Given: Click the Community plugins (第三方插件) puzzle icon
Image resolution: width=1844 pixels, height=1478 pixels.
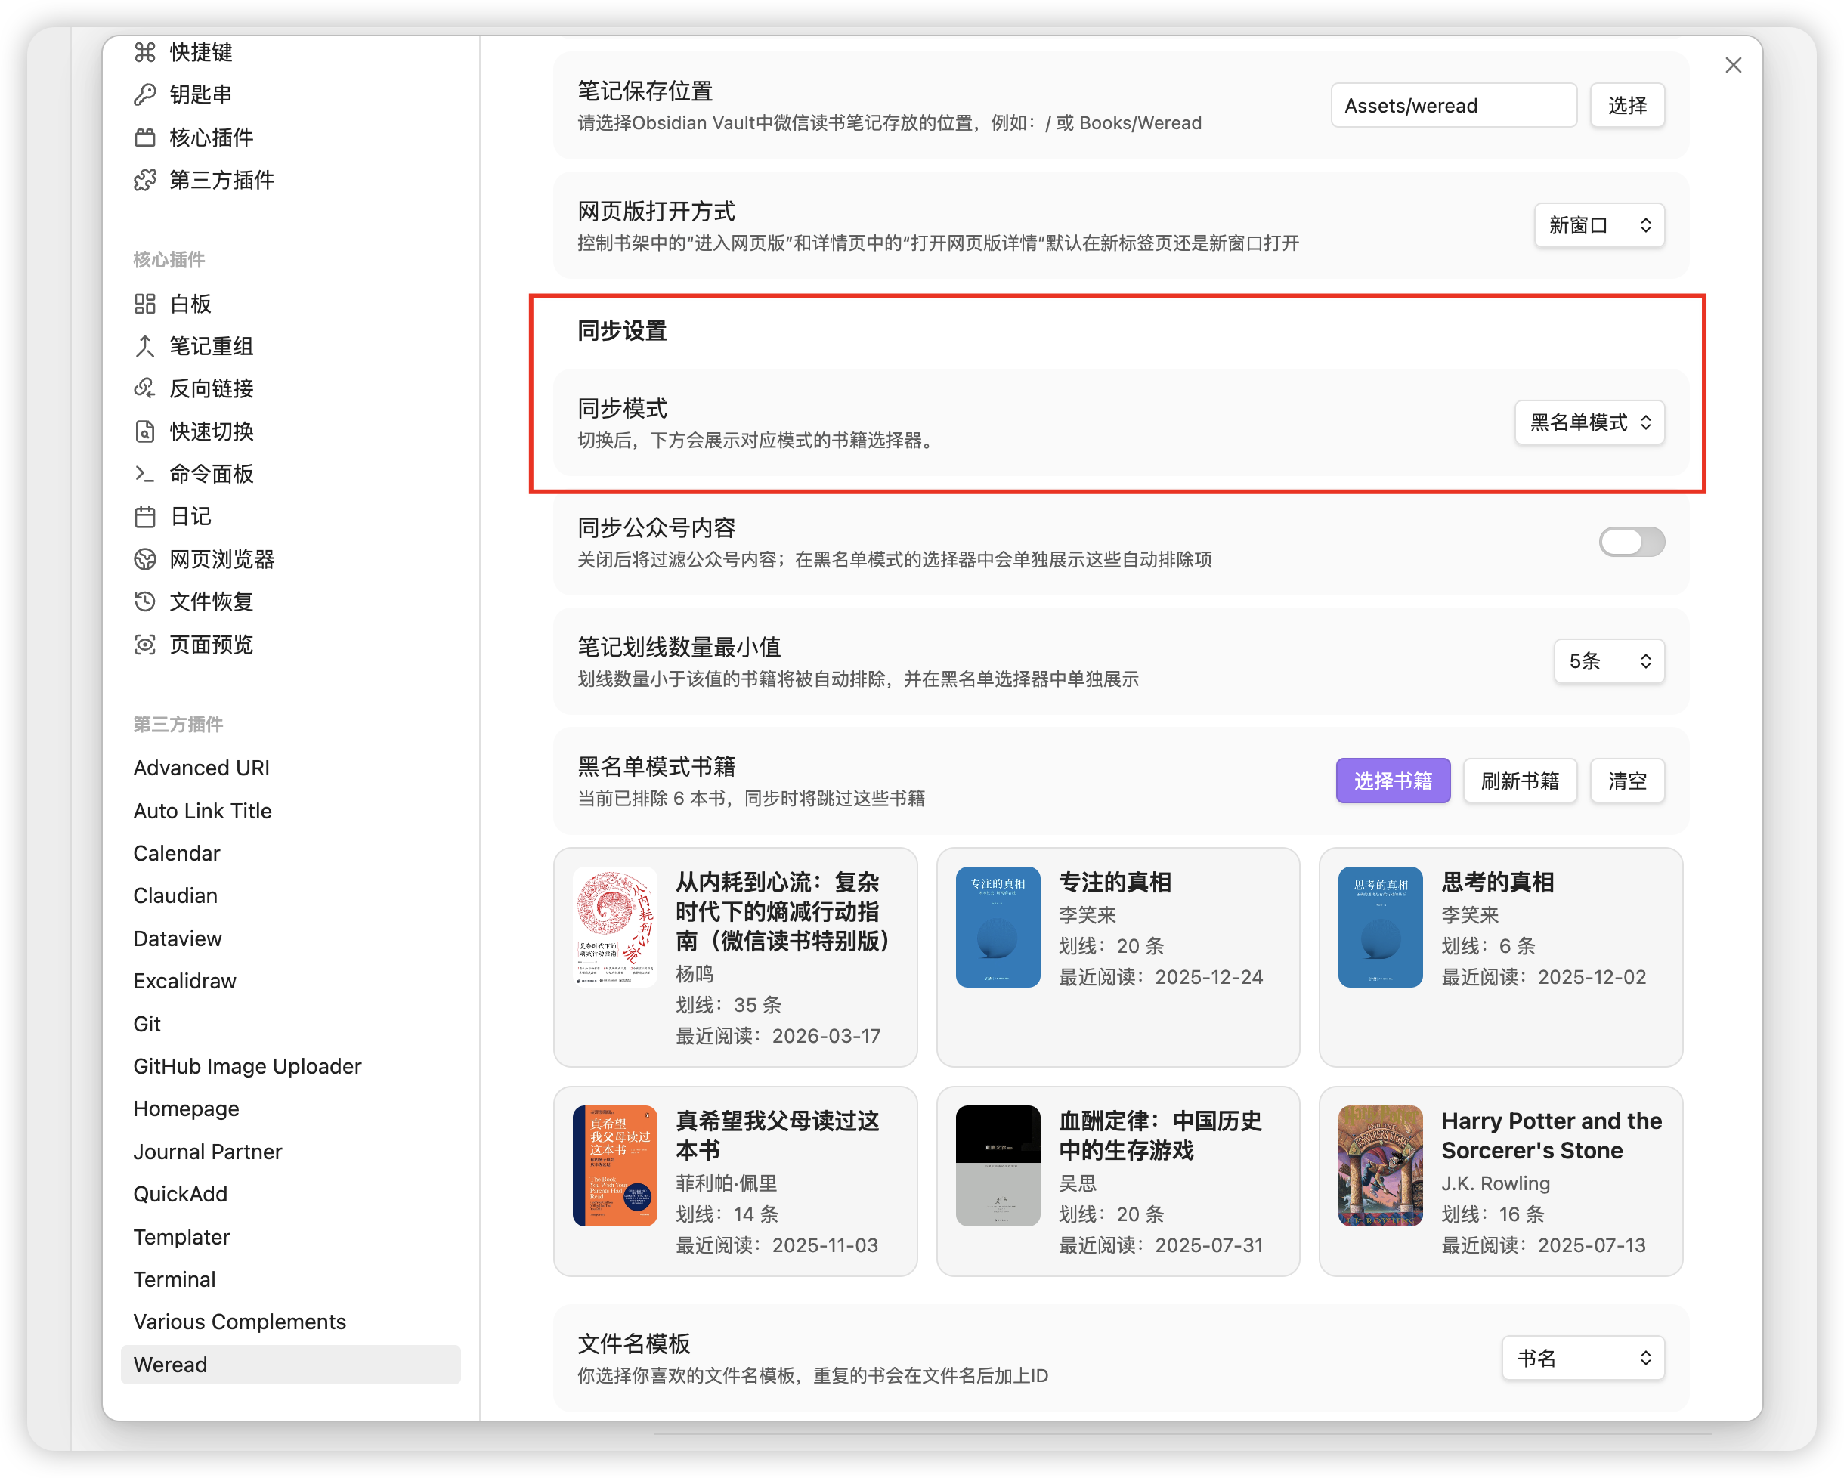Looking at the screenshot, I should [144, 180].
